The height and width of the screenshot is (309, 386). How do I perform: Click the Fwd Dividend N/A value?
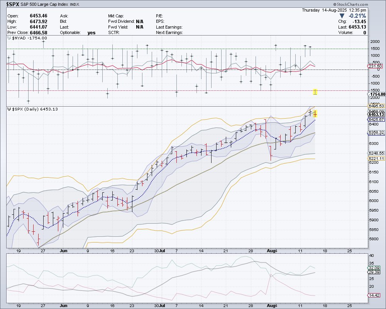pos(140,22)
